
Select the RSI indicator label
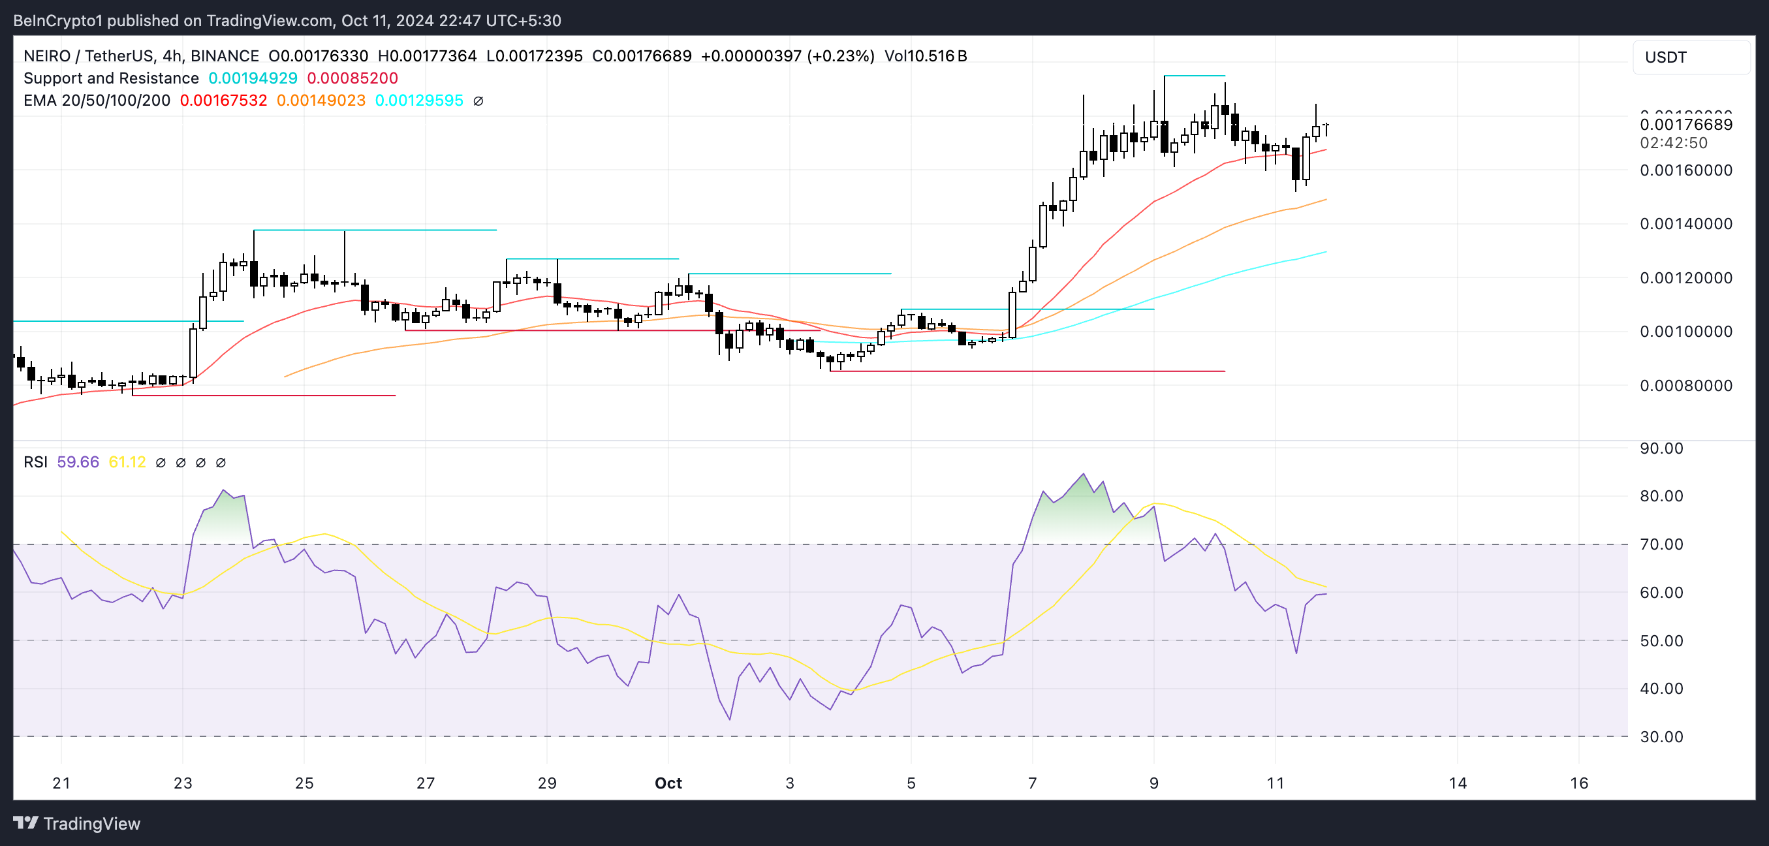coord(36,462)
